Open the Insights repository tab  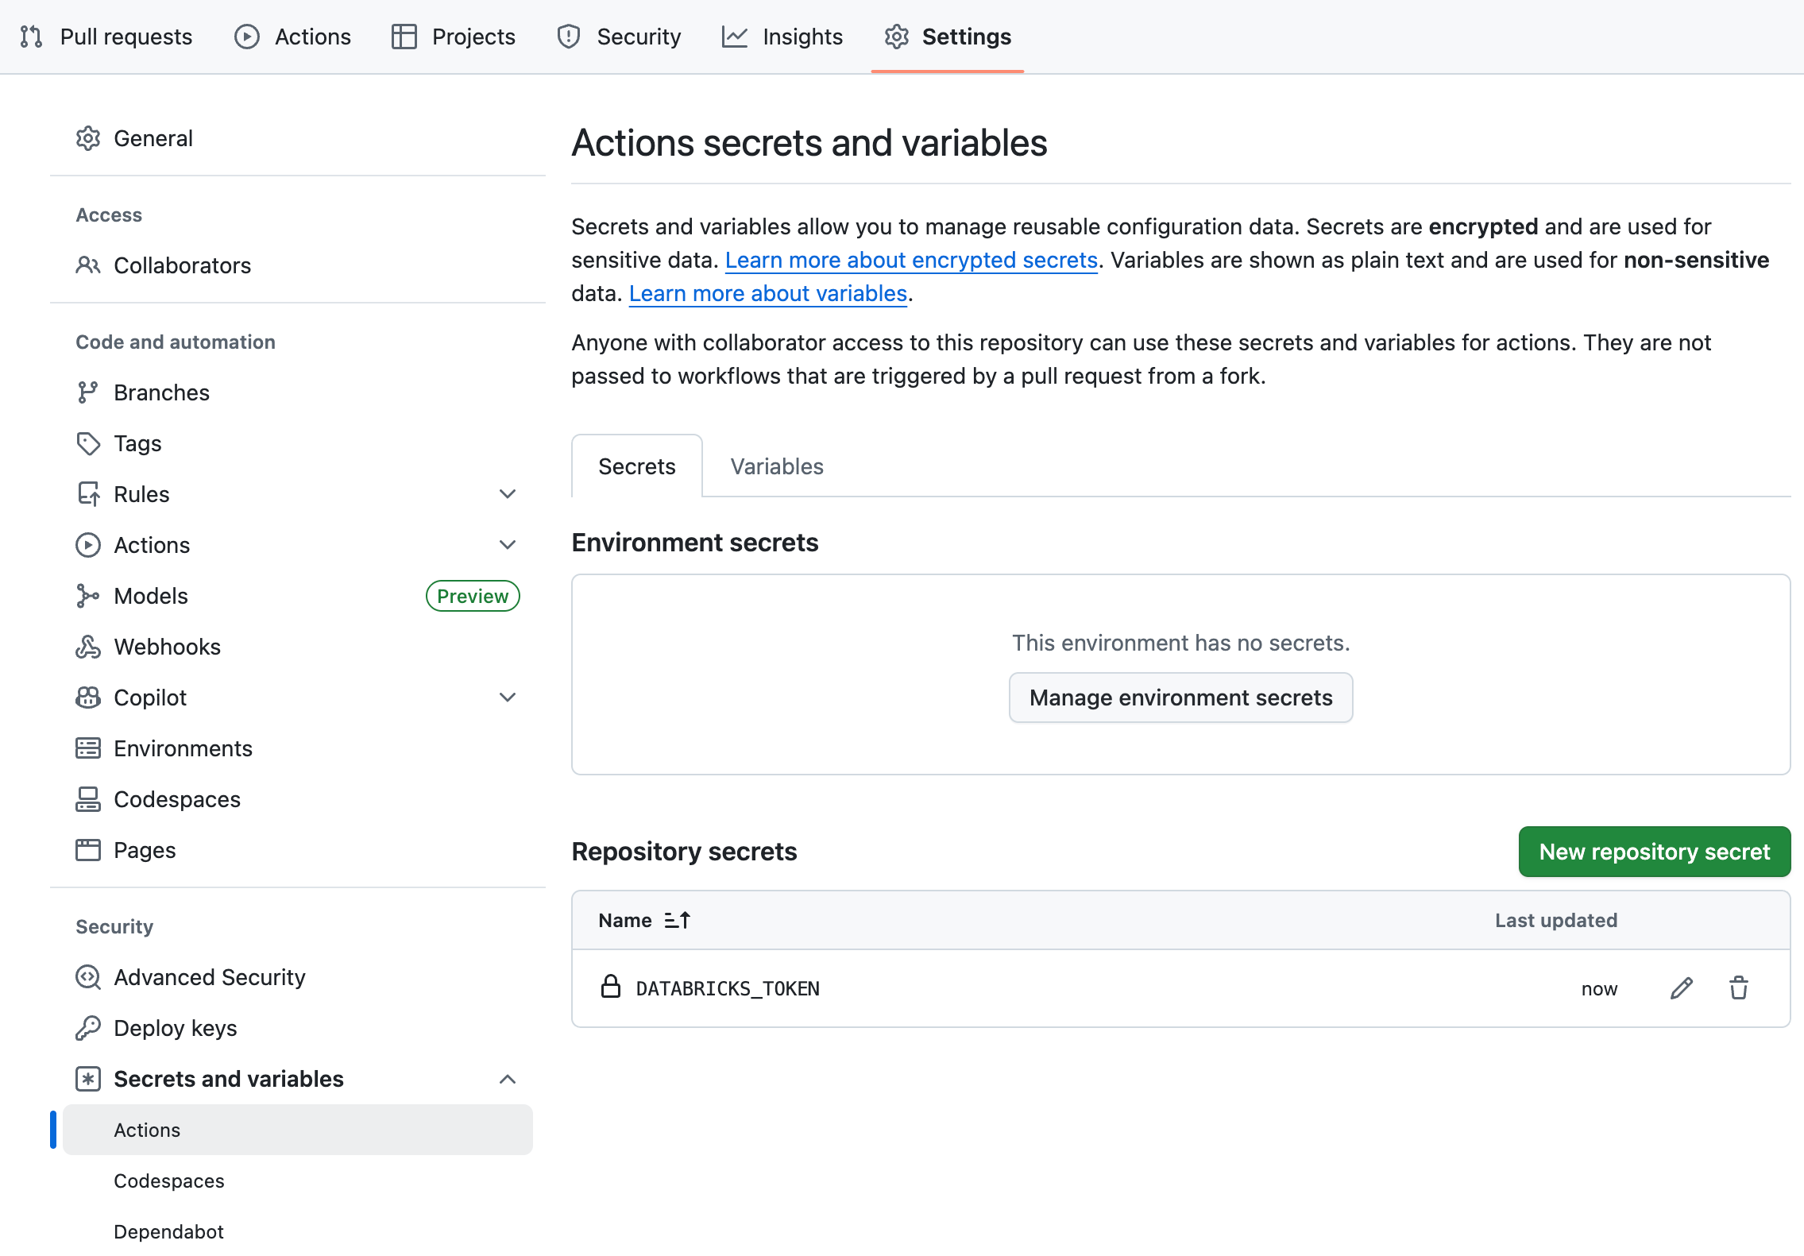tap(782, 37)
